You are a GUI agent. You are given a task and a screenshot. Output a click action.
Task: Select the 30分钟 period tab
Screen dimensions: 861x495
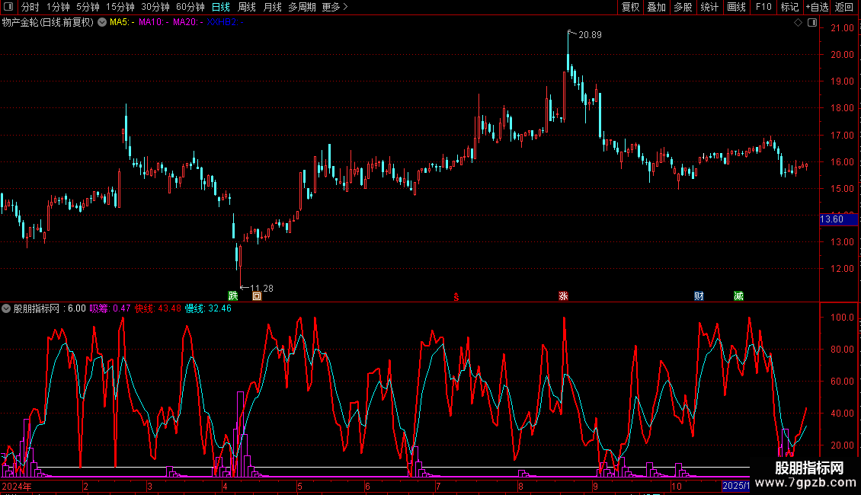tap(155, 7)
